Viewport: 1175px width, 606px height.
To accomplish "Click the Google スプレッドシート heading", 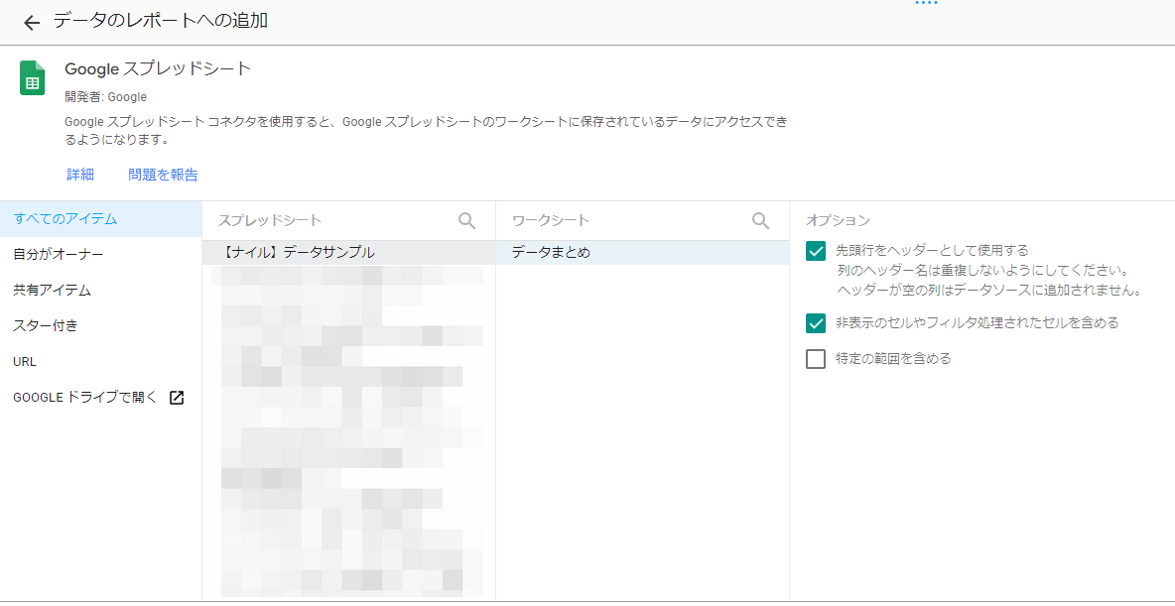I will coord(158,68).
